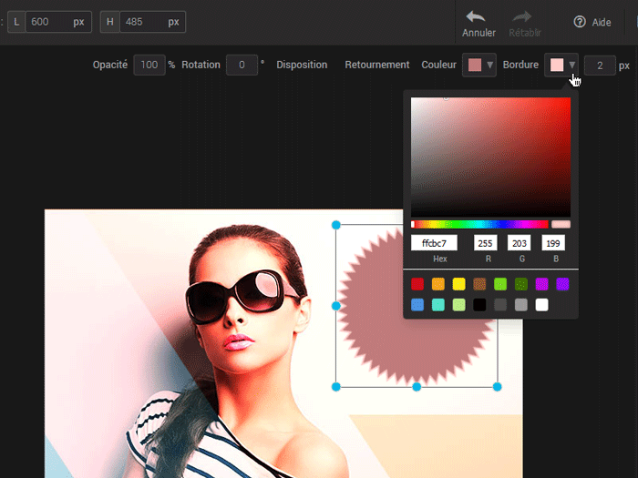Choose the yellow preset swatch
The height and width of the screenshot is (478, 638).
[x=459, y=284]
